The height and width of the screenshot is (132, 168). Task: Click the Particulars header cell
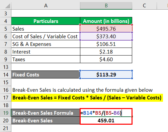tap(46, 21)
